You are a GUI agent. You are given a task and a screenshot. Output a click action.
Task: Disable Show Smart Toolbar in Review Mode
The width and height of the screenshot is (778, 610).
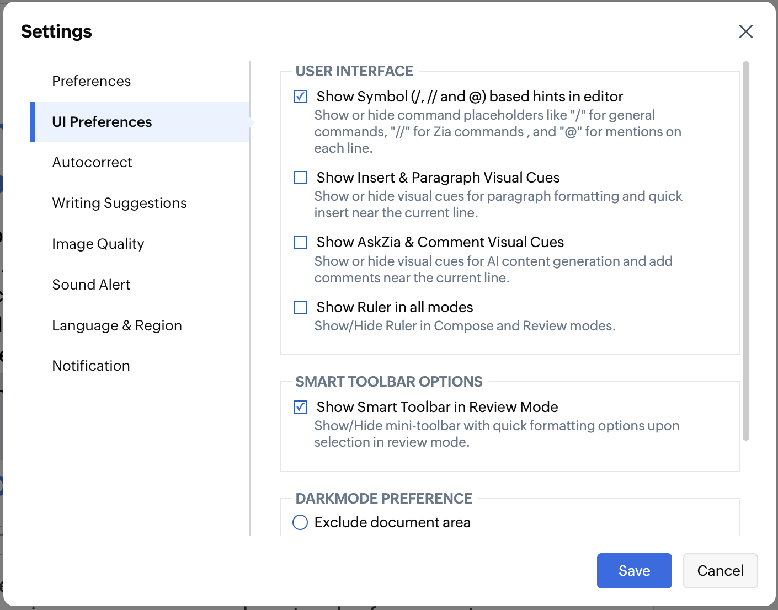tap(300, 407)
